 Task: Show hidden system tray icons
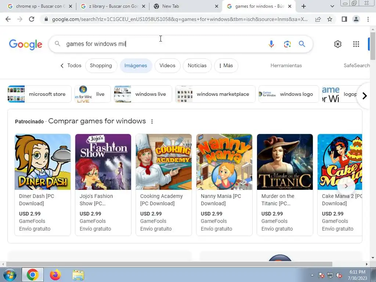(312, 275)
